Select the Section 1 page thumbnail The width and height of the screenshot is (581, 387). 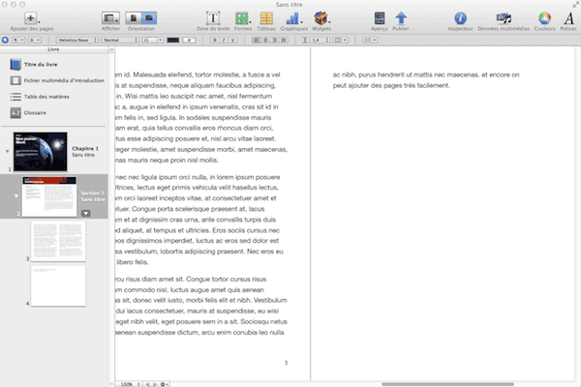(49, 196)
